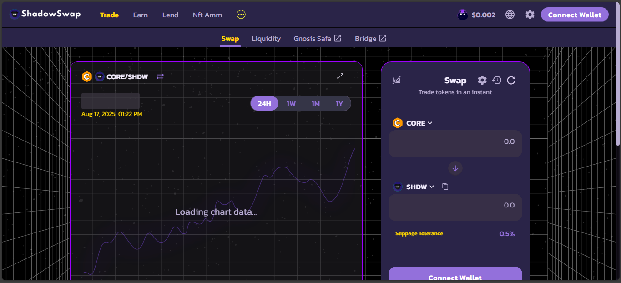621x283 pixels.
Task: Switch to the Liquidity tab
Action: coord(266,39)
